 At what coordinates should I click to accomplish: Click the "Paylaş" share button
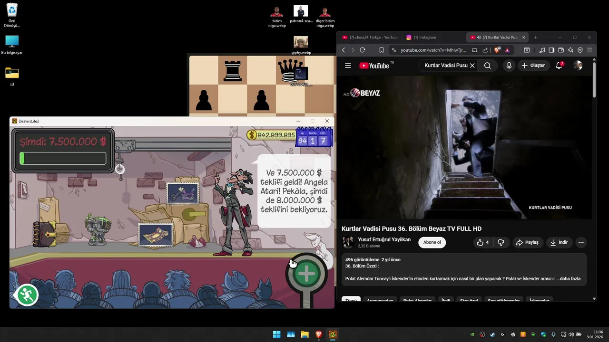[528, 242]
